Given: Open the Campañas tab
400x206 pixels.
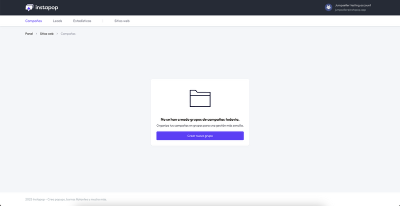Looking at the screenshot, I should (33, 21).
